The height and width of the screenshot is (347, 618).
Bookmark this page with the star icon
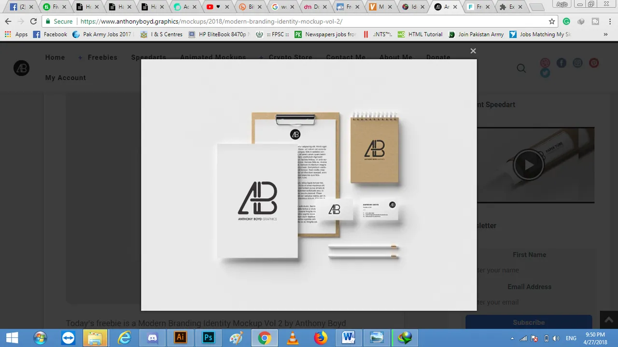point(552,21)
